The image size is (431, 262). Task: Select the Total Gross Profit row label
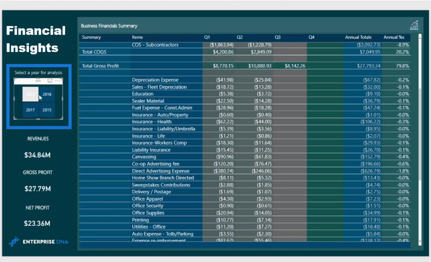tap(100, 66)
